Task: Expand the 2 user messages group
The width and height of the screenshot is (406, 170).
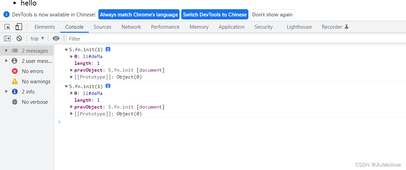Action: pos(6,61)
